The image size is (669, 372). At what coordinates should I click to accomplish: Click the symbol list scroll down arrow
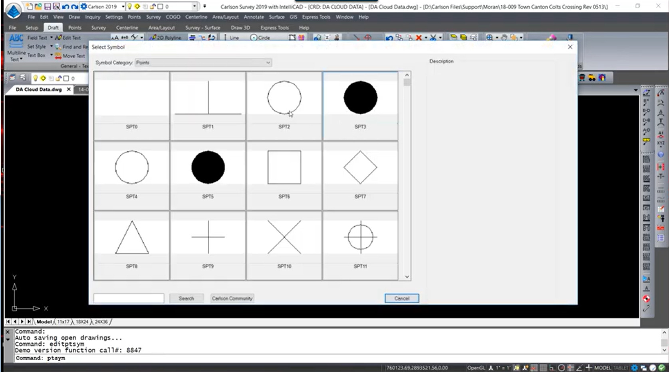407,277
